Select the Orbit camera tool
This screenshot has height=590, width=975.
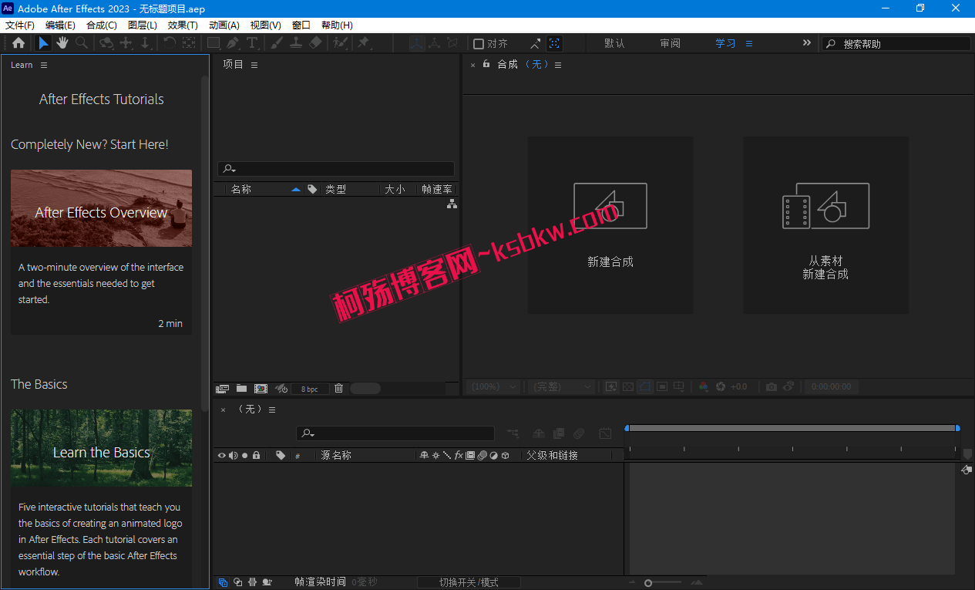point(107,43)
